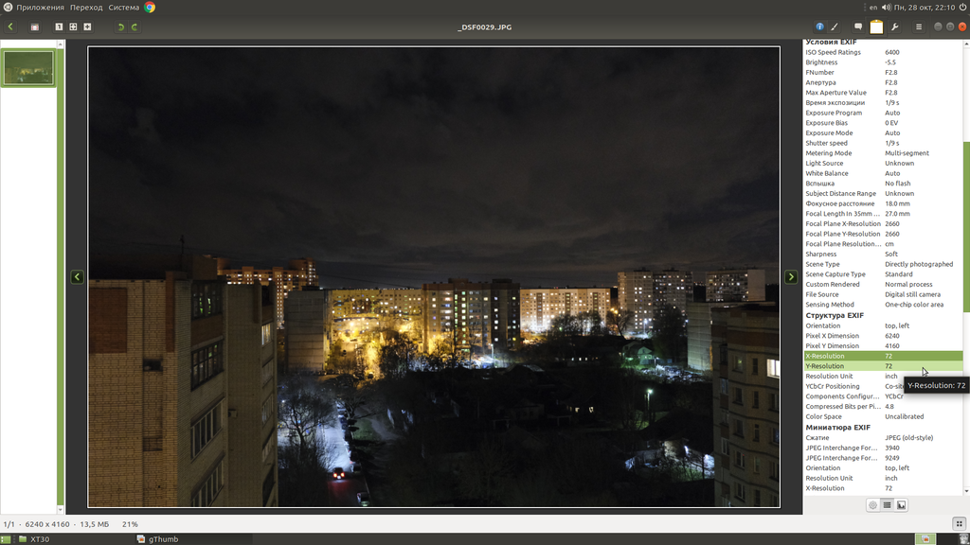Select the Scene Capture Type row
970x545 pixels.
pyautogui.click(x=884, y=274)
